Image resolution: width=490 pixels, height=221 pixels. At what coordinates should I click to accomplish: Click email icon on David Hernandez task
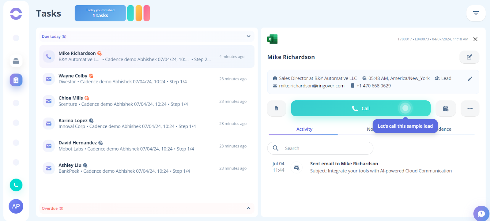[49, 146]
